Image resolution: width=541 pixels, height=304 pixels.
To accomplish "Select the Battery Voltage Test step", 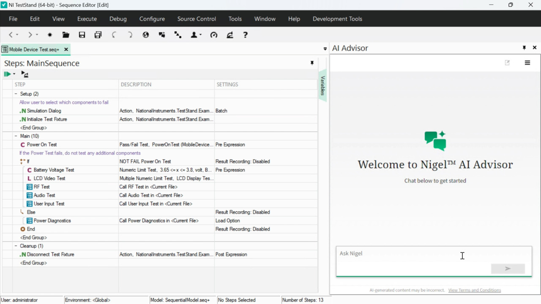I will (x=54, y=170).
